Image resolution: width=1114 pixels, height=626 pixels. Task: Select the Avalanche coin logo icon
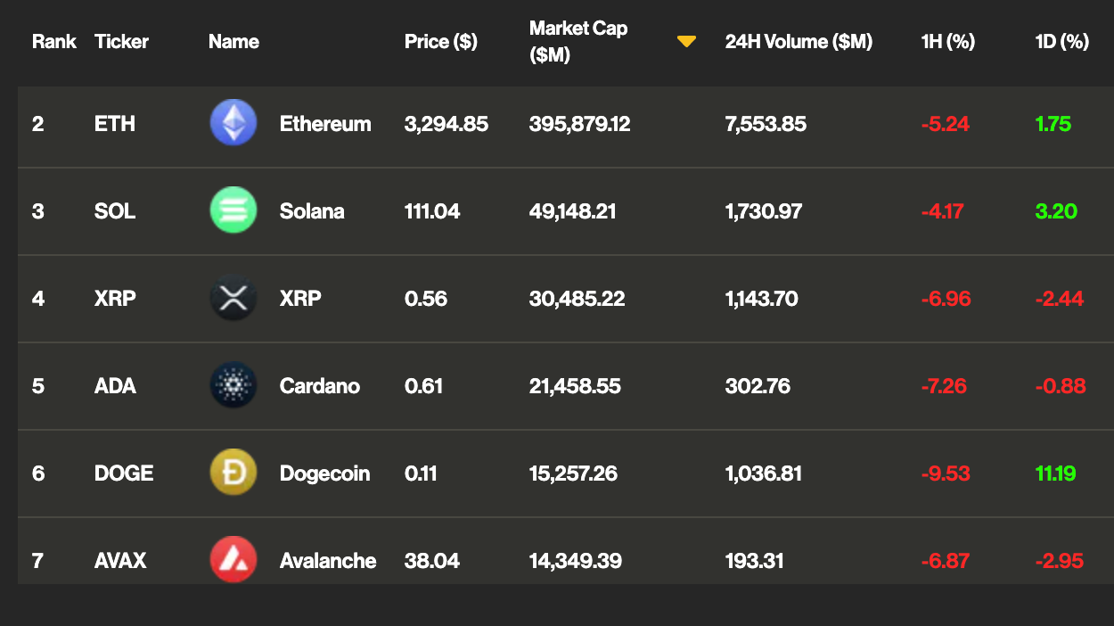pos(233,561)
